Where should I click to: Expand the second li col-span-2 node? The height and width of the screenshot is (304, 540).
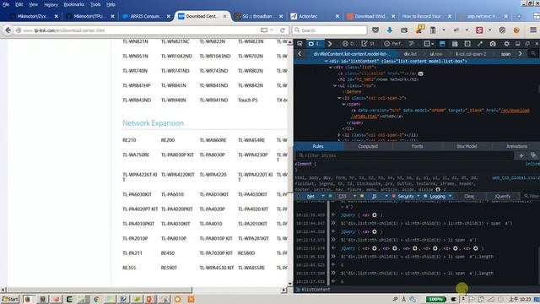coord(339,135)
